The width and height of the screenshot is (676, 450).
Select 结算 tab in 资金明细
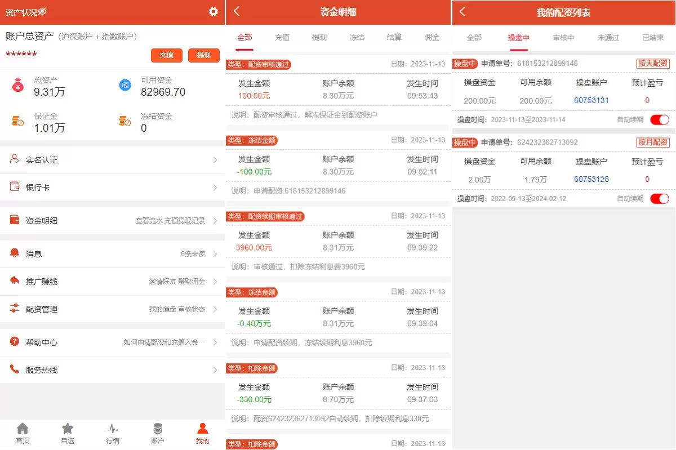(x=394, y=37)
